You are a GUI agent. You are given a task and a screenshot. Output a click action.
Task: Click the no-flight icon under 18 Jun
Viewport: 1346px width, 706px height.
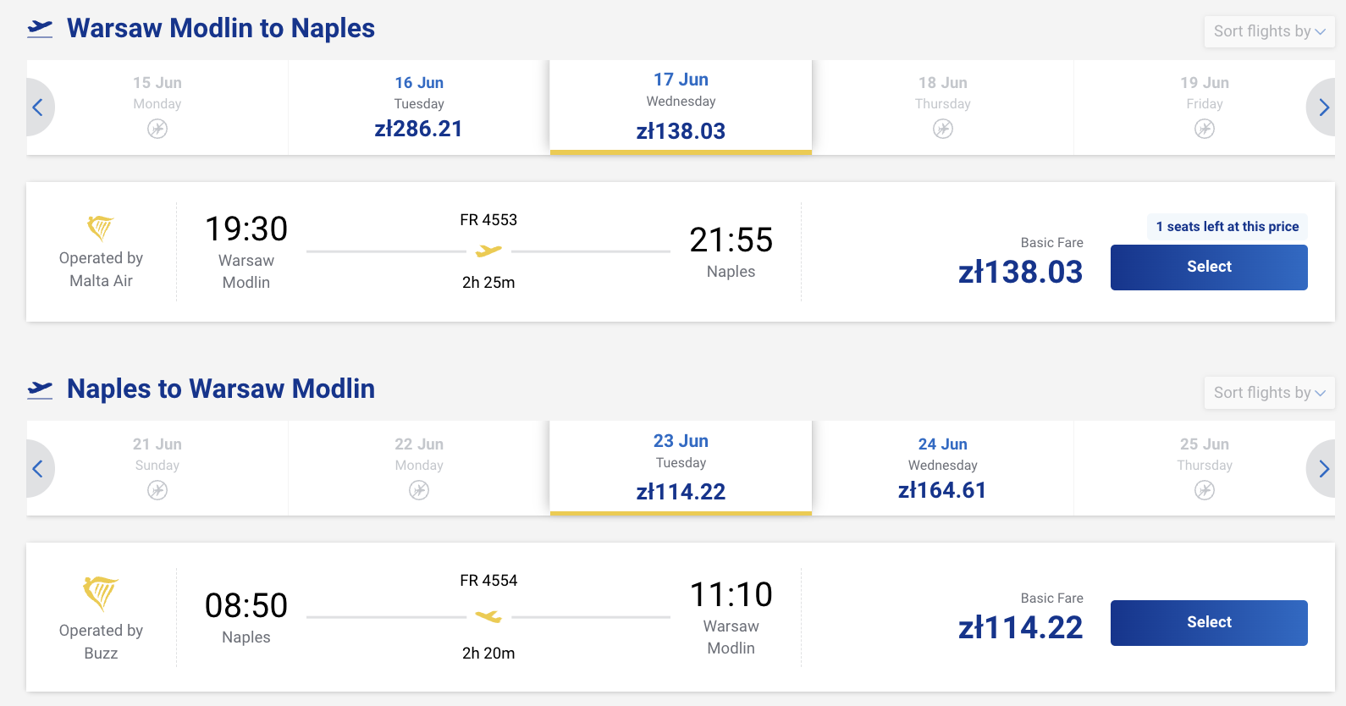coord(943,129)
